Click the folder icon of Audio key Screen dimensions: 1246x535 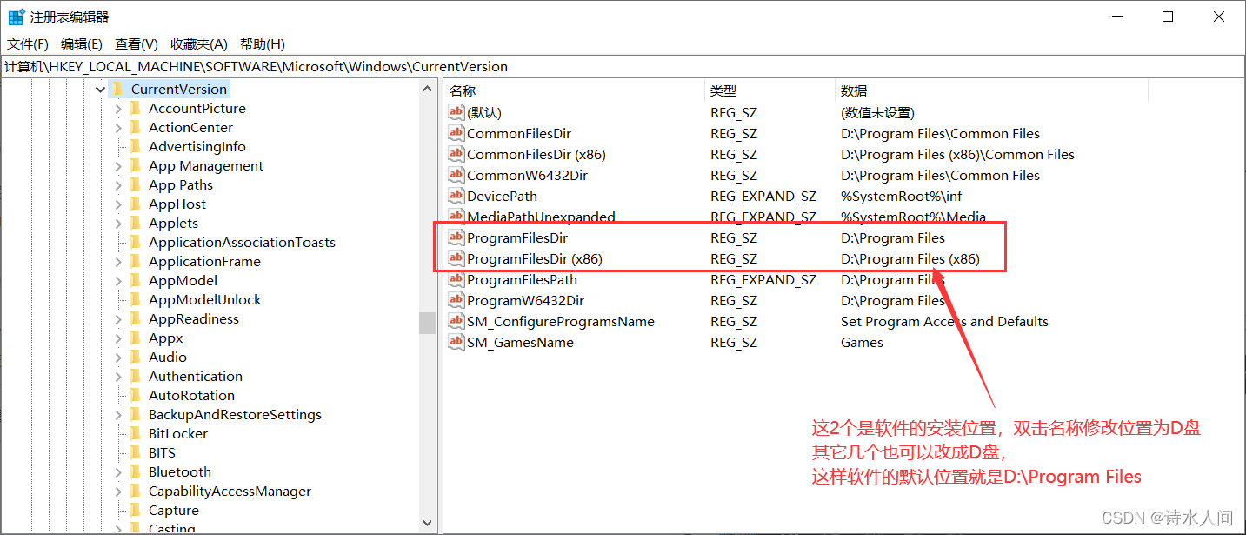tap(135, 357)
